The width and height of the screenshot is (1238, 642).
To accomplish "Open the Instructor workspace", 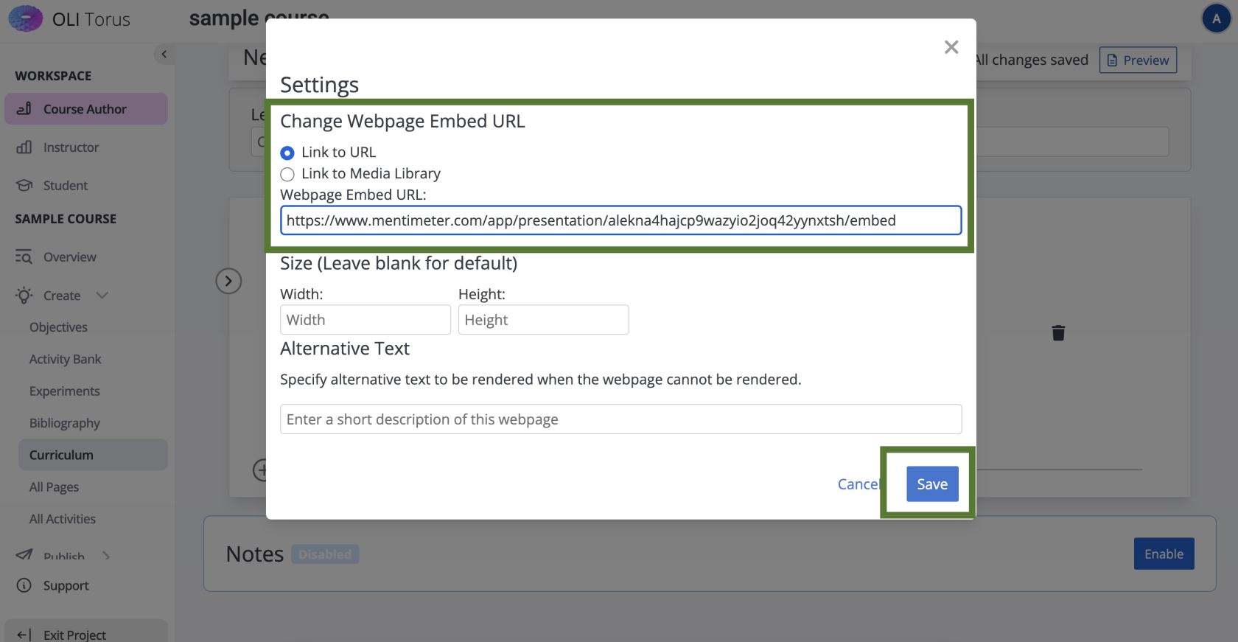I will 71,147.
